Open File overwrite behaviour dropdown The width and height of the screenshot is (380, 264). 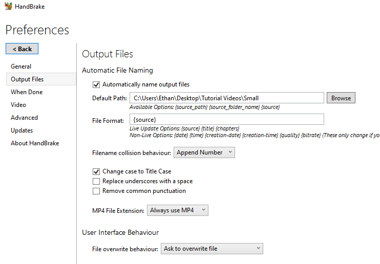click(x=212, y=249)
